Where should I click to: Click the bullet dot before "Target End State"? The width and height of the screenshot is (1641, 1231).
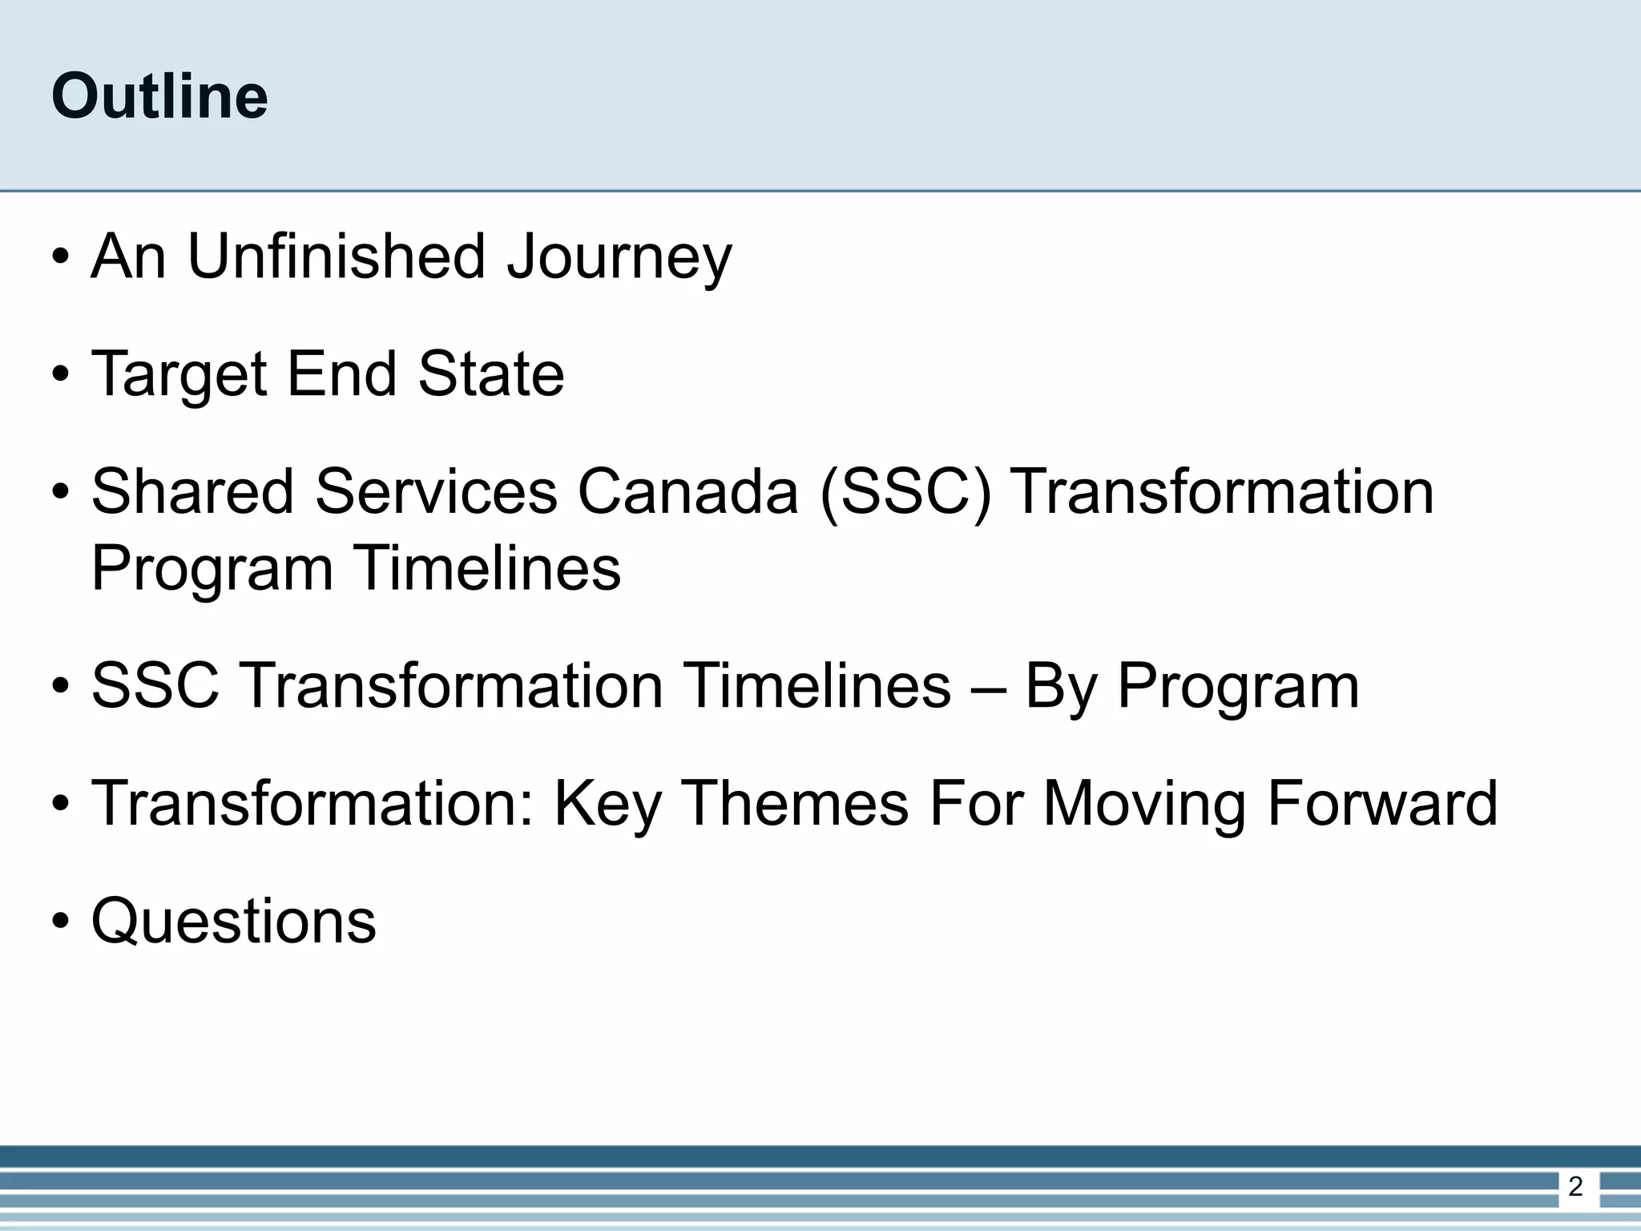tap(61, 376)
